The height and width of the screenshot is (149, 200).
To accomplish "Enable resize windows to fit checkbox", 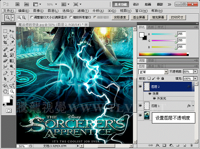I will click(x=32, y=17).
